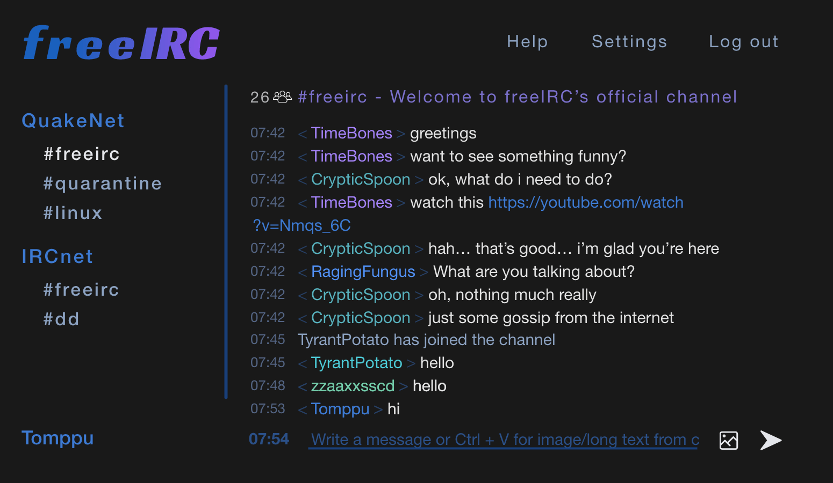Open the #linux channel

pos(73,213)
